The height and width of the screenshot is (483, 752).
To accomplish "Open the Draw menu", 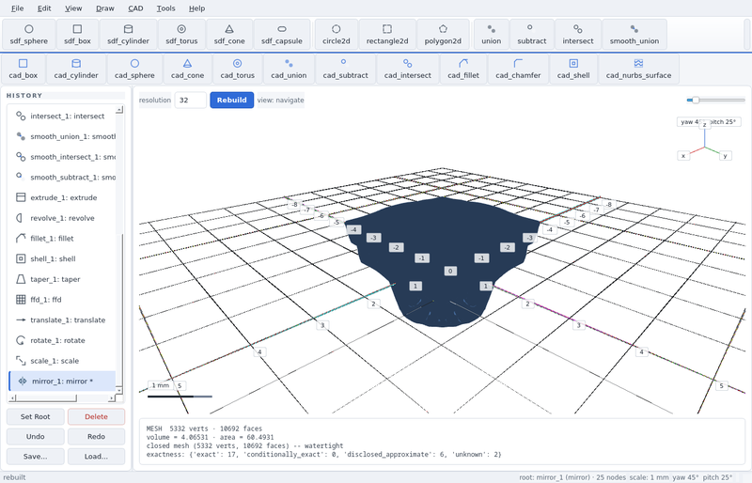I will (105, 8).
